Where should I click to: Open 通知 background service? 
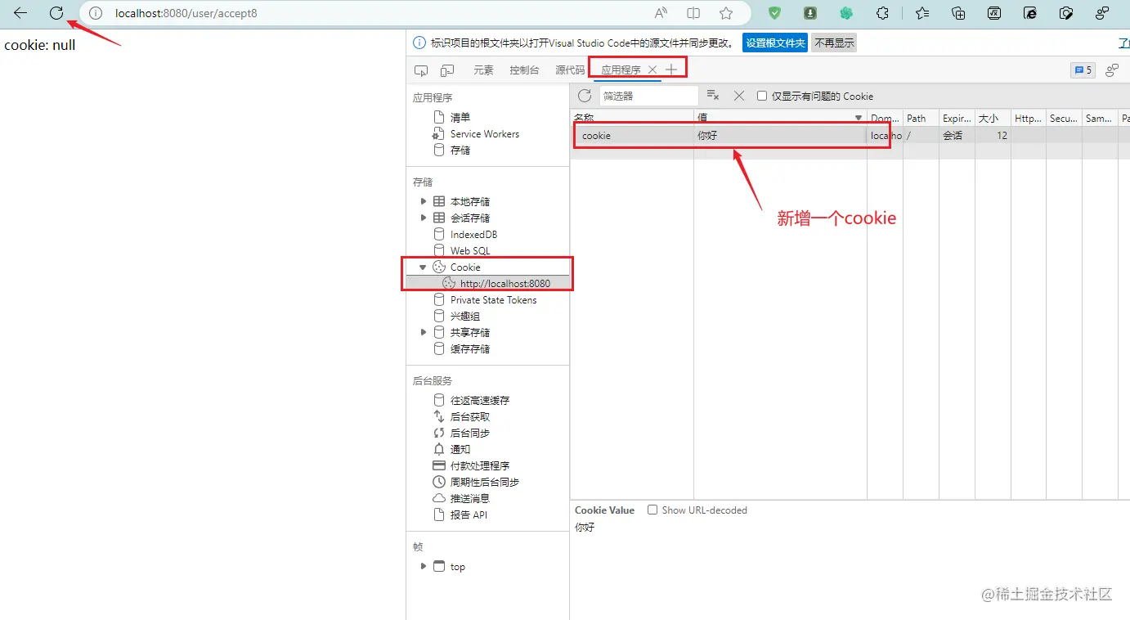pos(460,449)
